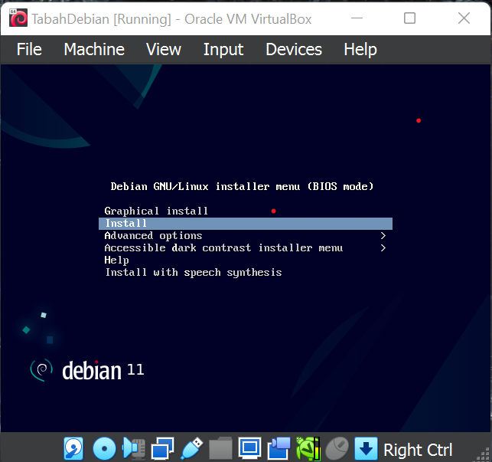This screenshot has width=492, height=462.
Task: Click the shared folders status icon
Action: click(220, 448)
